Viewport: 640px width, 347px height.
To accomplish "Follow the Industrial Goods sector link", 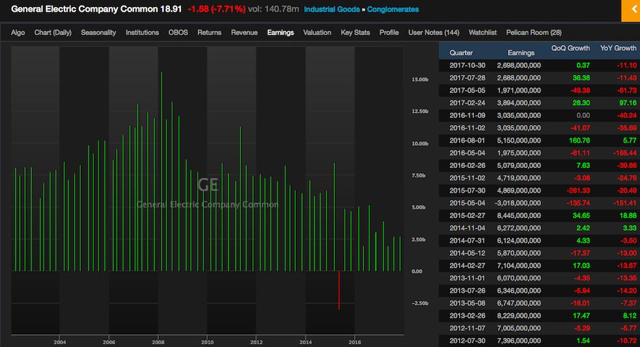I will tap(332, 9).
